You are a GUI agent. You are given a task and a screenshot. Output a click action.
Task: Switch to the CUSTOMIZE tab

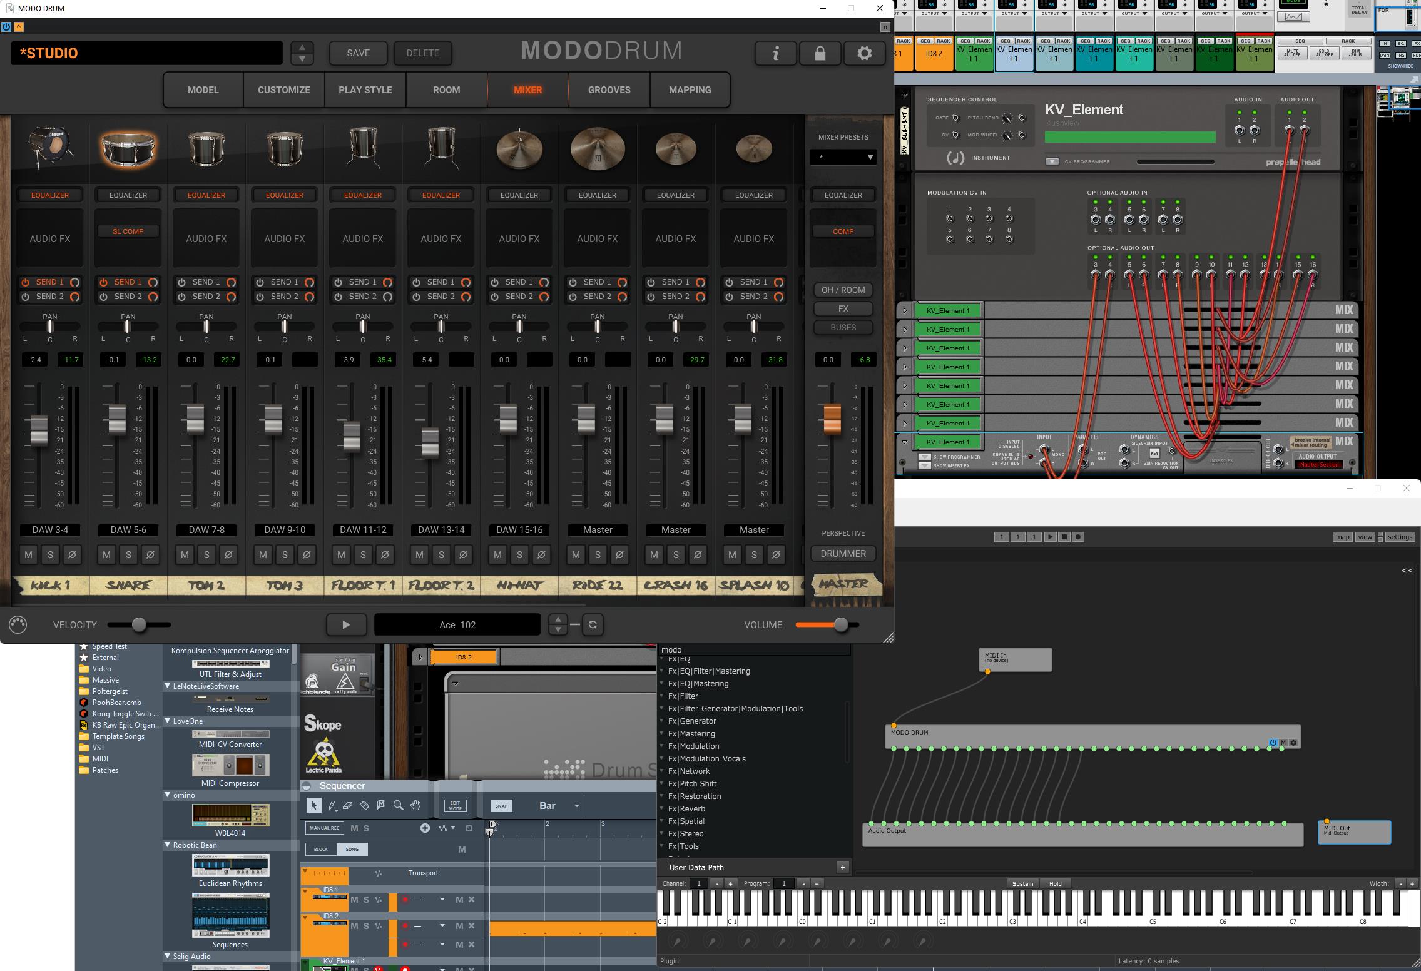(284, 90)
